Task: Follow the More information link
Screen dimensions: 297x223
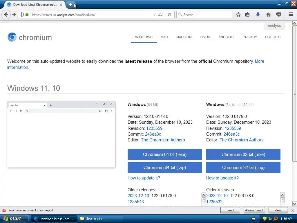Action: [259, 61]
